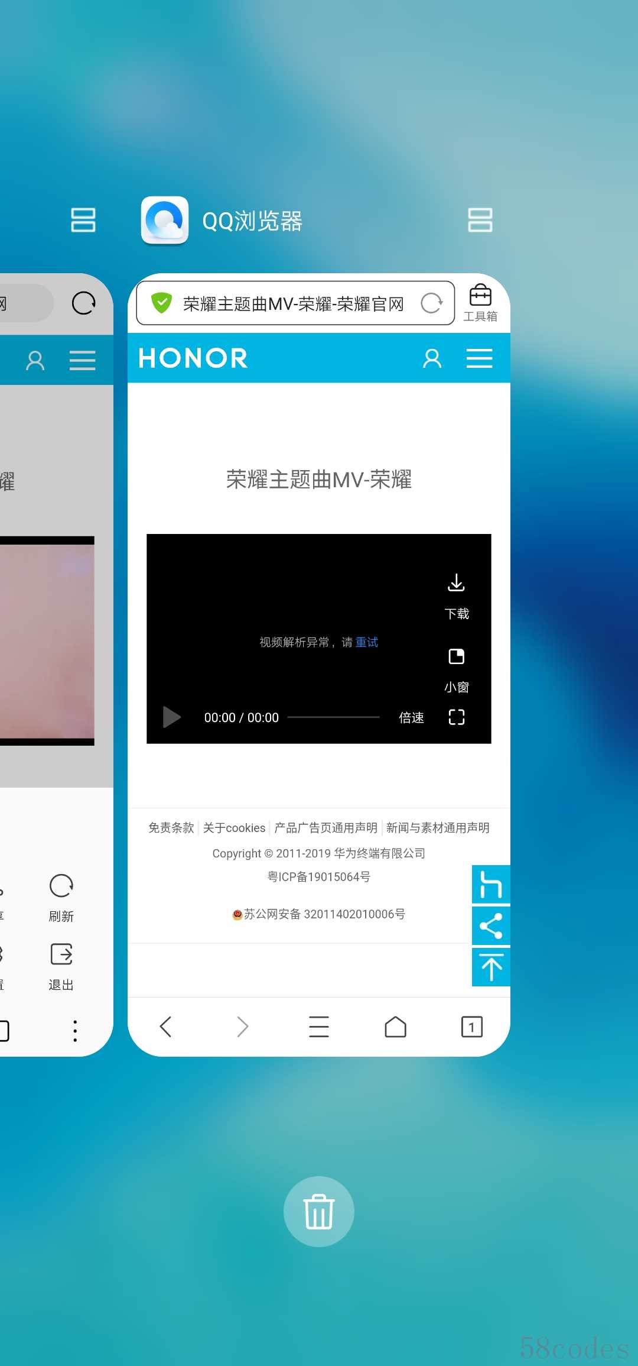The image size is (638, 1366).
Task: Open the 工具箱 toolbox
Action: click(x=480, y=303)
